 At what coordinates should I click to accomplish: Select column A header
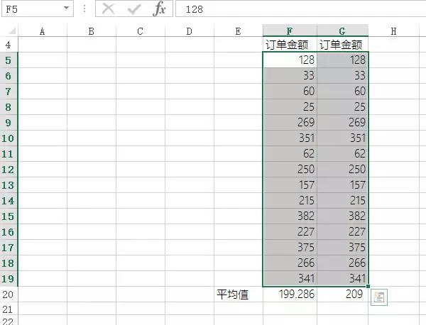point(42,31)
